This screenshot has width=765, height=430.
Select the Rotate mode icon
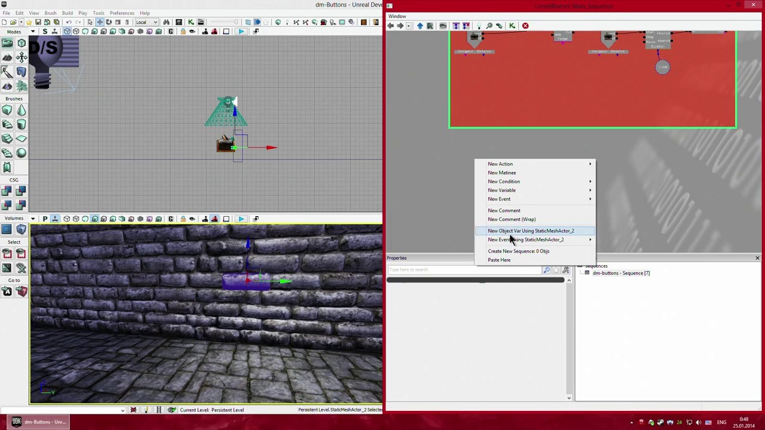click(x=108, y=22)
